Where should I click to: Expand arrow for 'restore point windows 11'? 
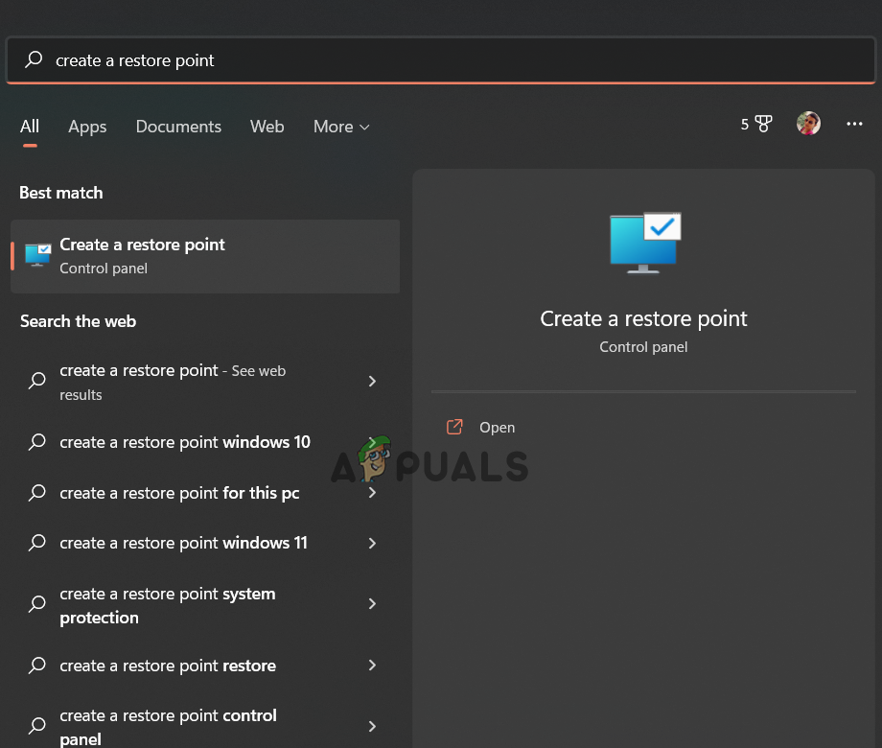point(372,543)
